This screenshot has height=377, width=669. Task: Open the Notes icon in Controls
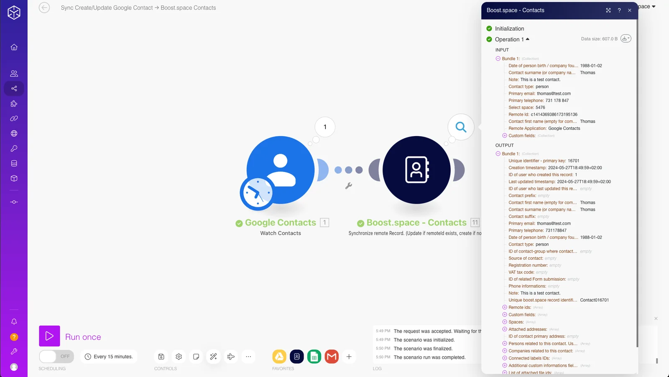[x=196, y=357]
